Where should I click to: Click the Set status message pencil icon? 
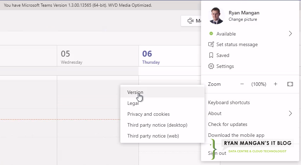(x=211, y=44)
